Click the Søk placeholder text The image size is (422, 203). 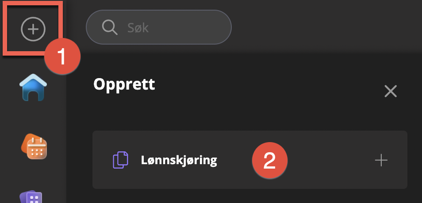[x=138, y=28]
